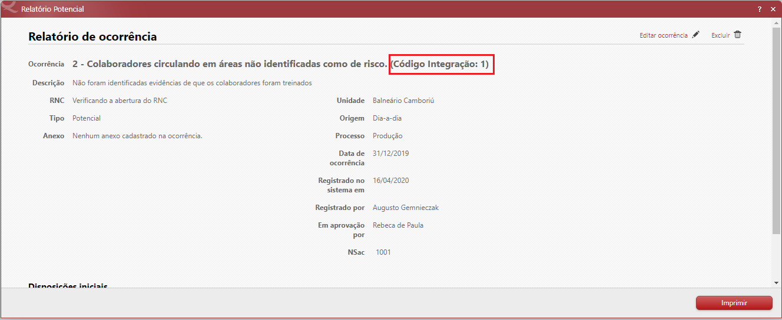Viewport: 782px width, 320px height.
Task: Click the text Nenhum anexo cadastrado na ocorrência
Action: point(137,136)
